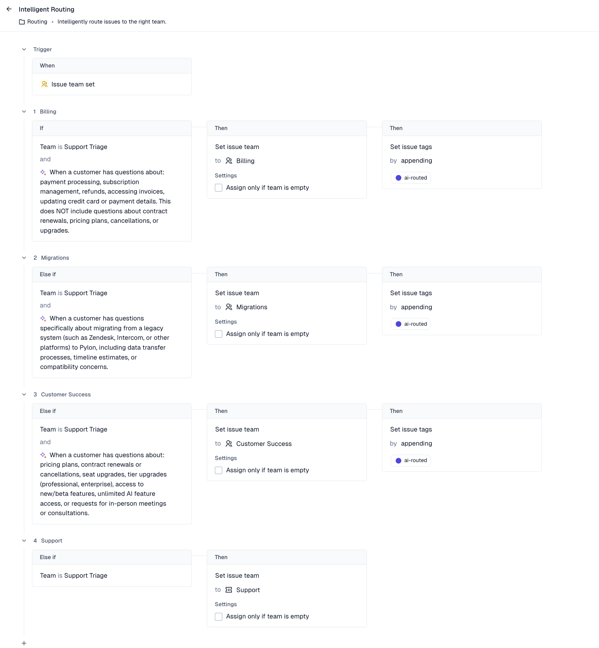599x648 pixels.
Task: Click the ai-routed tag color dot in Billing
Action: [399, 178]
